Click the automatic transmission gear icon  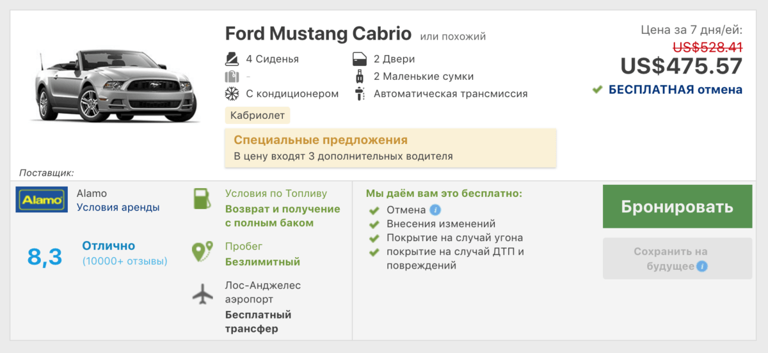point(359,94)
